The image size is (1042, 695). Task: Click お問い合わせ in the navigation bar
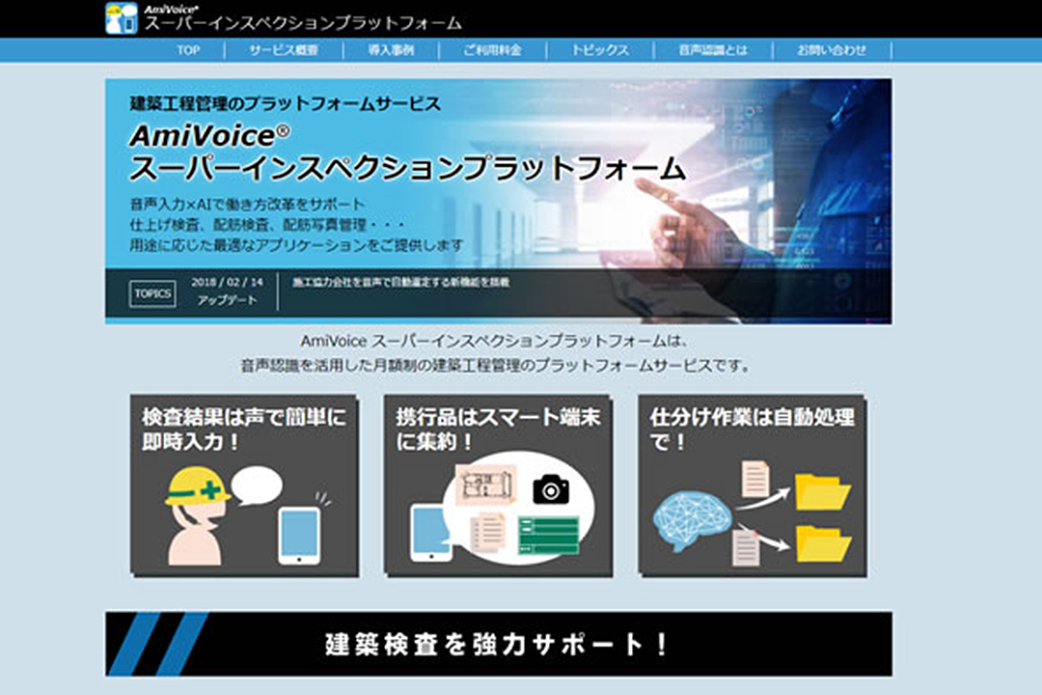point(832,50)
